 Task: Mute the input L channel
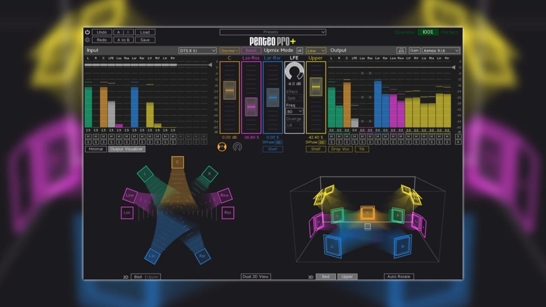(88, 136)
